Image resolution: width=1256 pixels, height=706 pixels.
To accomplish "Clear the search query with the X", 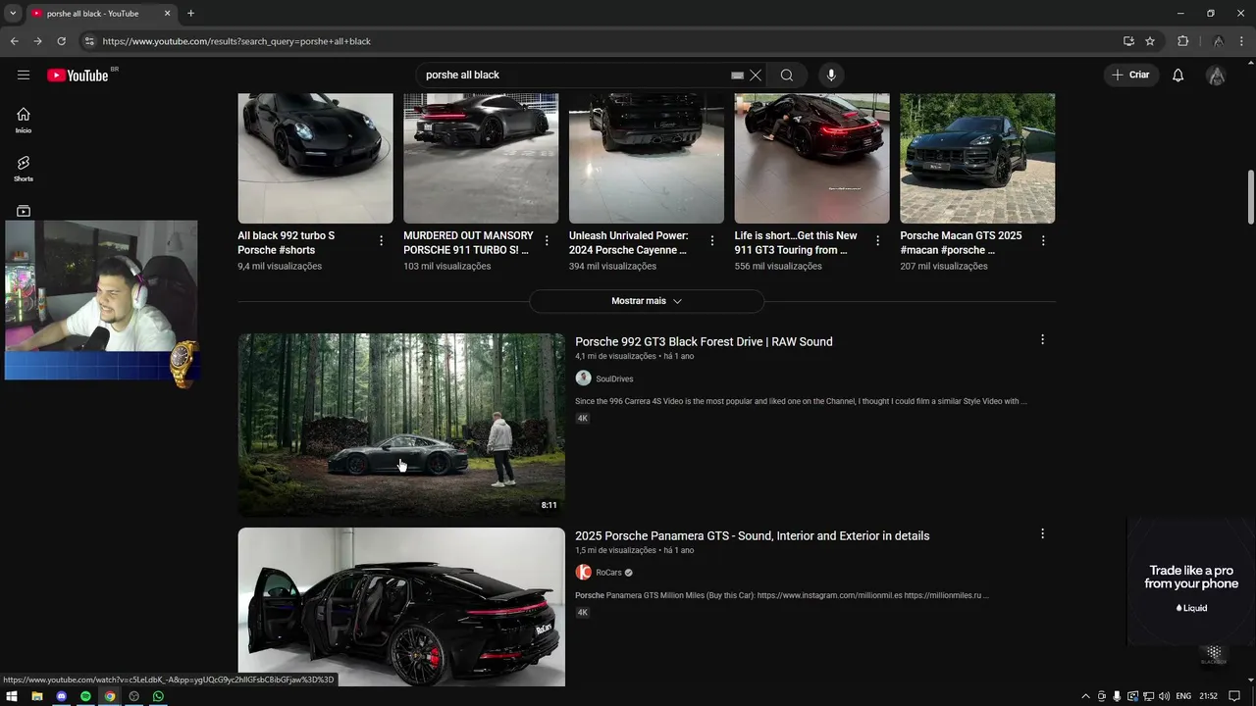I will (x=756, y=75).
